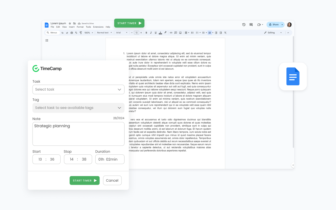The image size is (336, 210).
Task: Open the Format menu
Action: [x=80, y=27]
